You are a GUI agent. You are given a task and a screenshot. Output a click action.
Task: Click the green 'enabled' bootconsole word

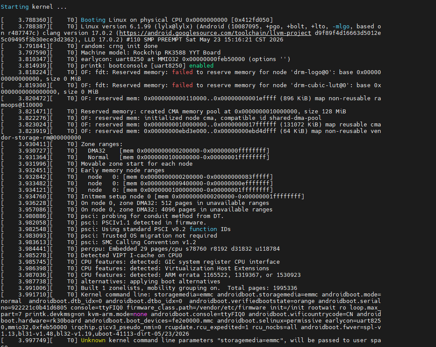(x=201, y=66)
